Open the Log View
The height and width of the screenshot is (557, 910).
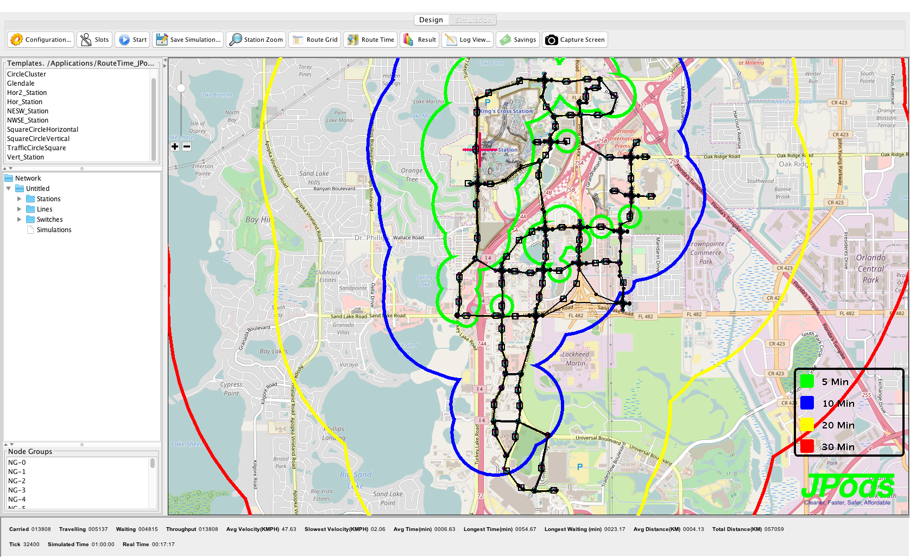[451, 40]
